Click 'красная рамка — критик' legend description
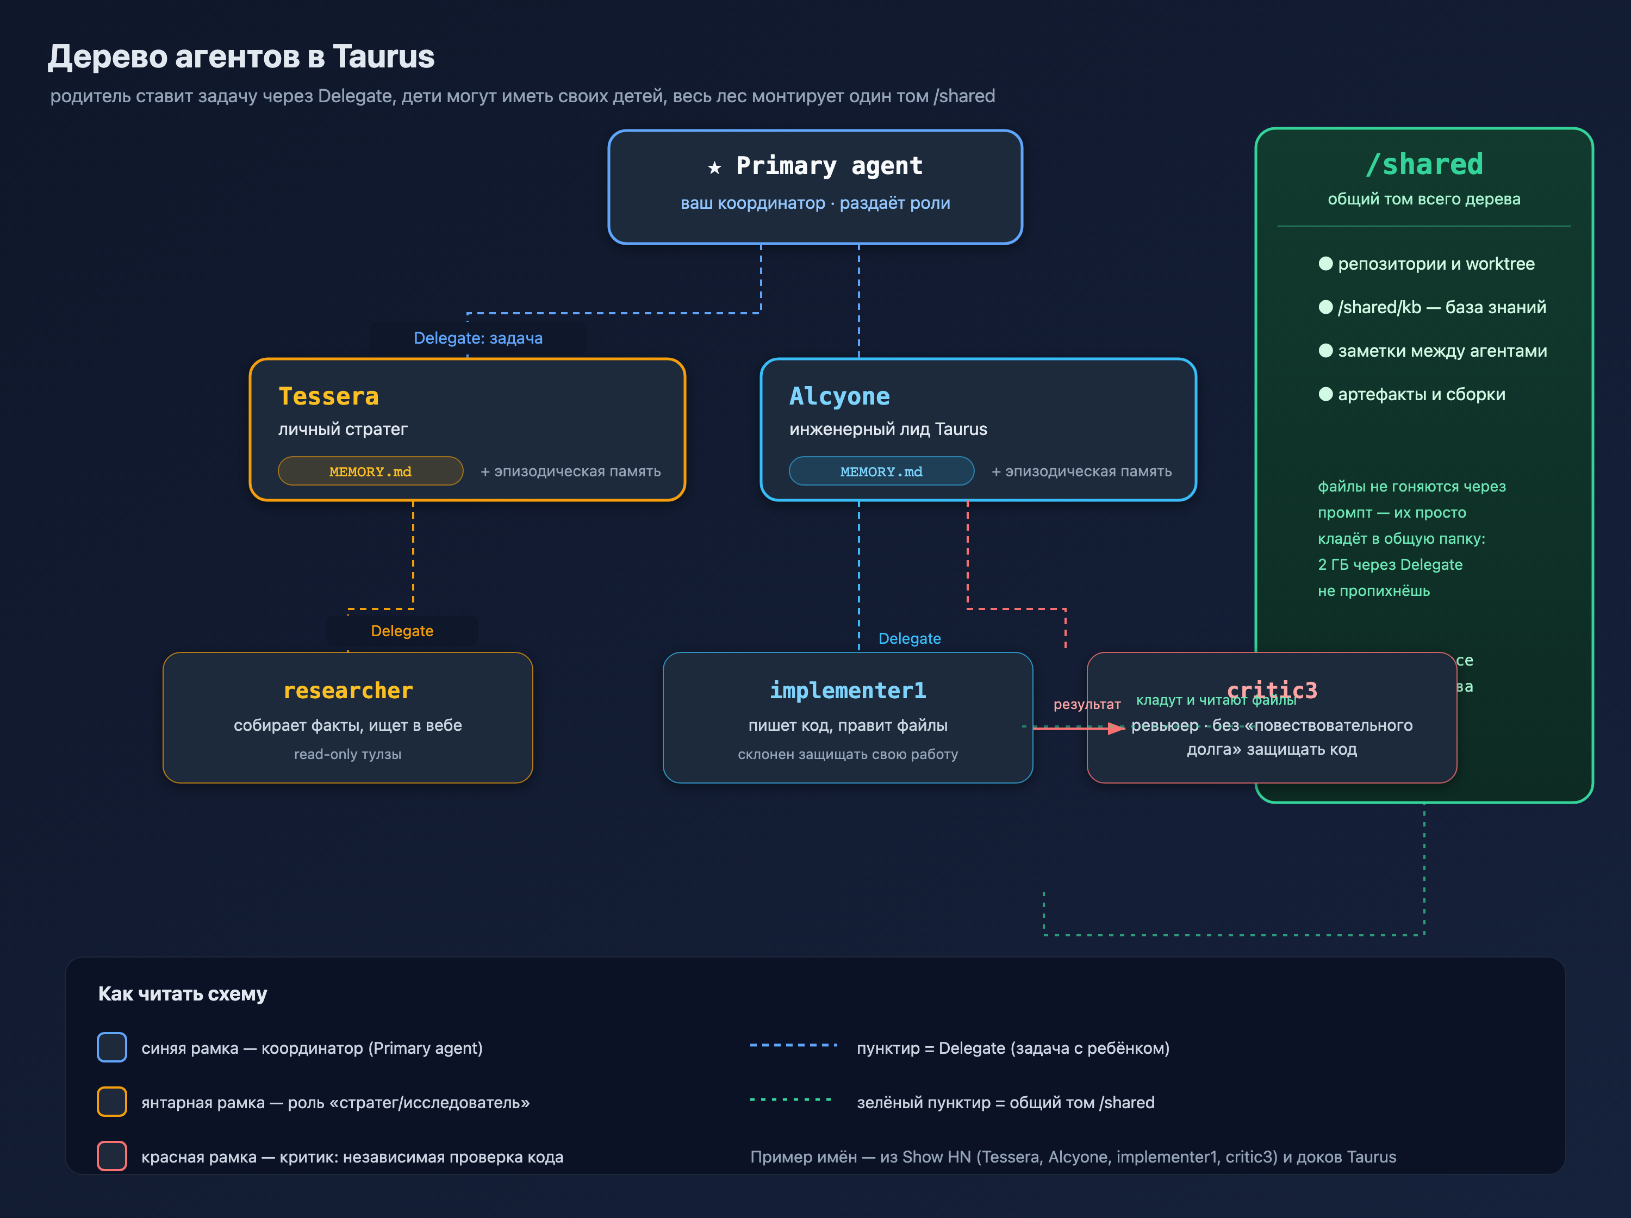Viewport: 1631px width, 1218px height. [x=352, y=1158]
